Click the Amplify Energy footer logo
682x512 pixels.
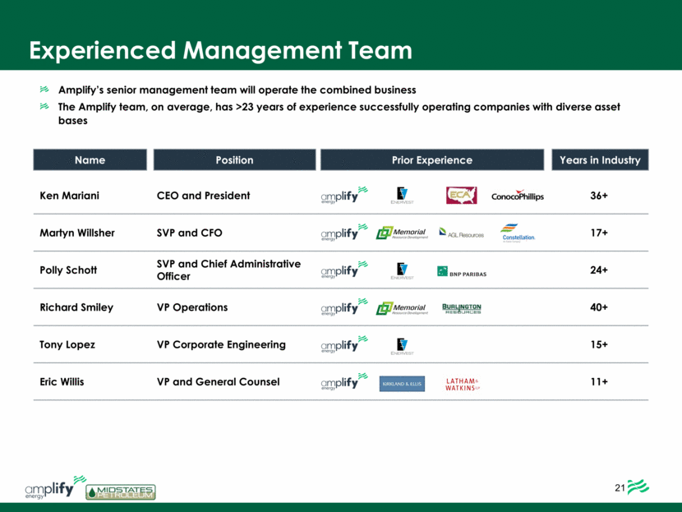pyautogui.click(x=55, y=487)
